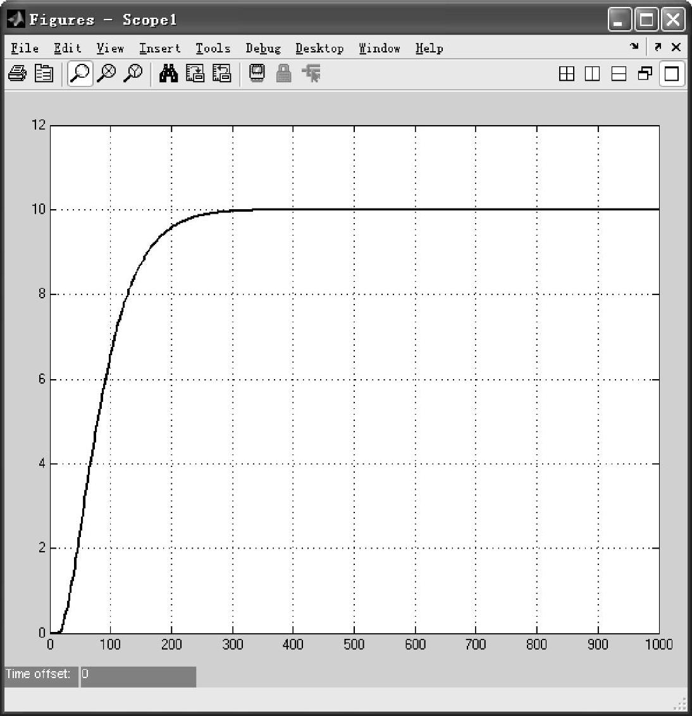Open the Debug menu
The width and height of the screenshot is (692, 716).
[x=263, y=49]
